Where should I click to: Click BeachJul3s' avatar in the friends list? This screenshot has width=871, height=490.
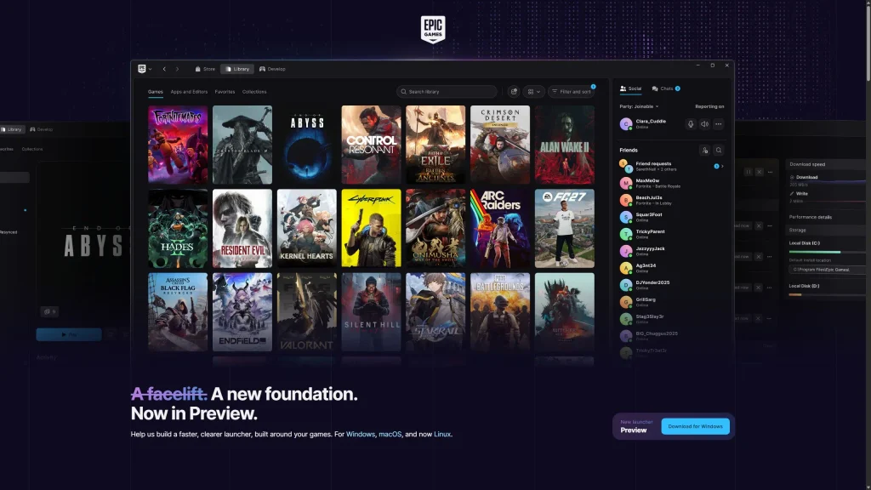click(x=626, y=200)
